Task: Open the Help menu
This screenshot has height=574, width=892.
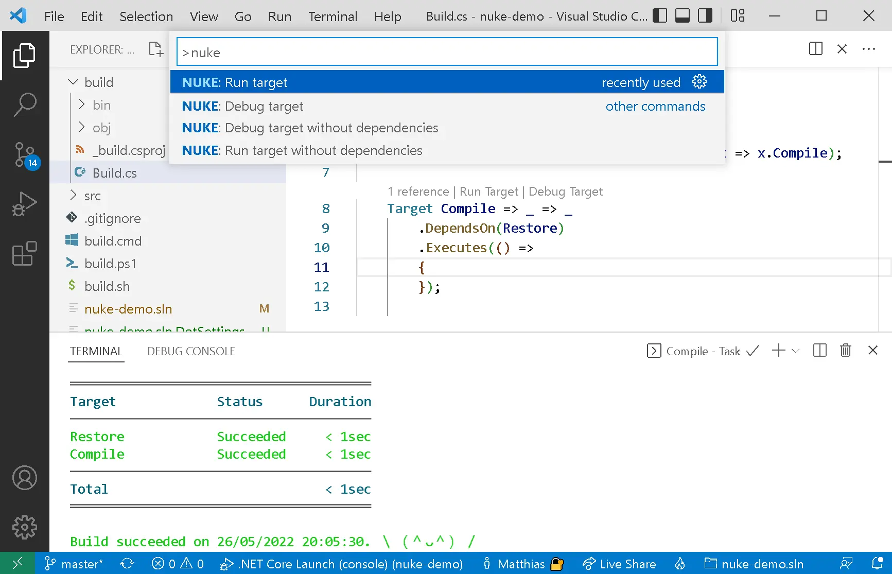Action: point(388,16)
